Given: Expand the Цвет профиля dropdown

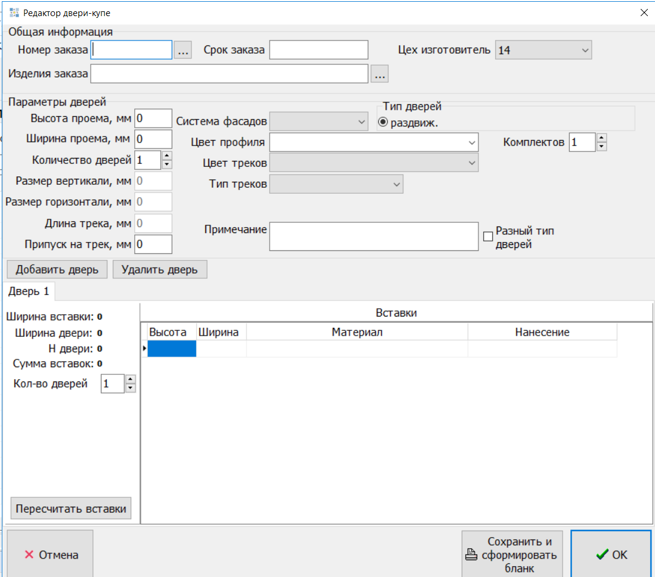Looking at the screenshot, I should (x=472, y=143).
